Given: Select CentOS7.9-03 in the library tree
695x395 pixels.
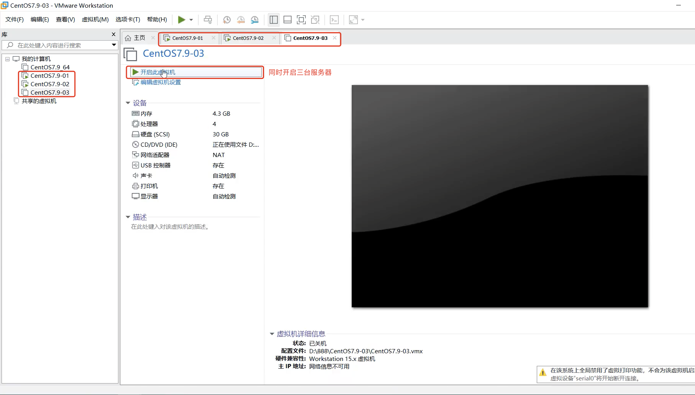Looking at the screenshot, I should 50,93.
